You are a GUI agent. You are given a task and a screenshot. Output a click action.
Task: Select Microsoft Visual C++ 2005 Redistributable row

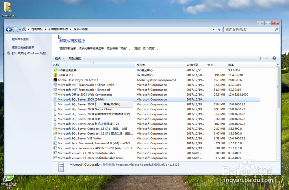point(156,153)
